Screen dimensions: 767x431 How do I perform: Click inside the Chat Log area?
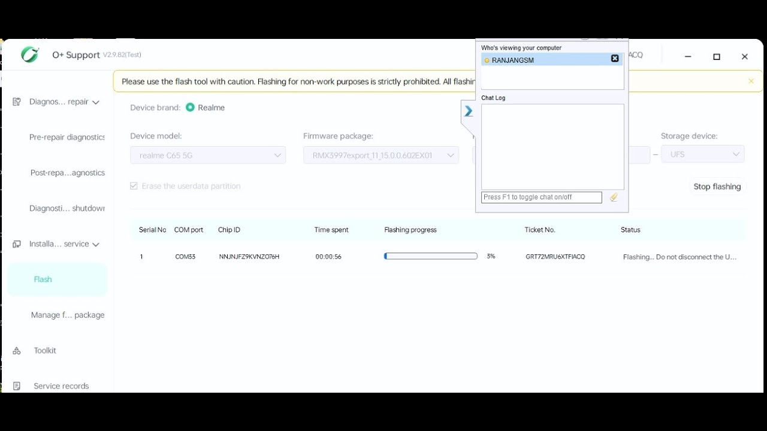(x=552, y=147)
